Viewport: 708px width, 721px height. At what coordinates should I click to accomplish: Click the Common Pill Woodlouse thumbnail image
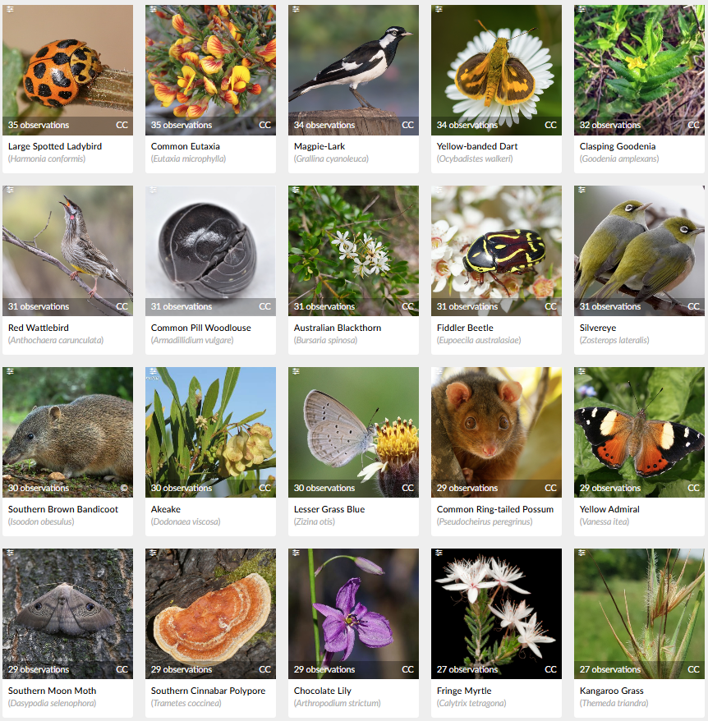point(211,250)
